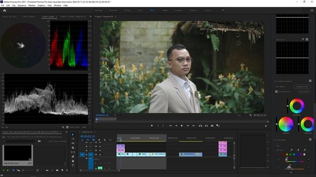Screen dimensions: 316x177
Task: Click Program monitor current timecode
Action: pyautogui.click(x=102, y=115)
